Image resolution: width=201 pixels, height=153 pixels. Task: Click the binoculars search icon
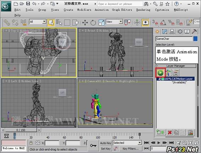click(146, 4)
